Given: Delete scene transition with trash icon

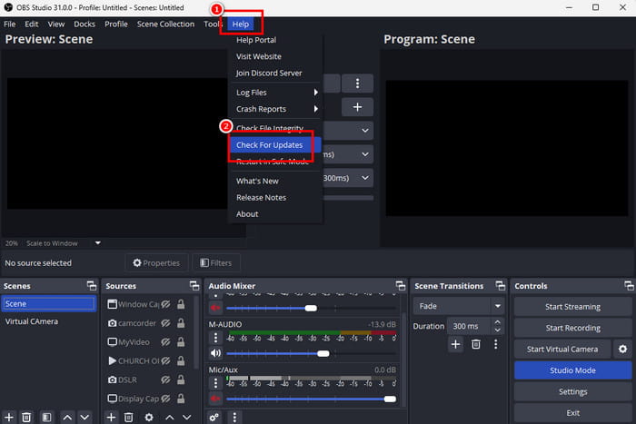Looking at the screenshot, I should [x=475, y=344].
